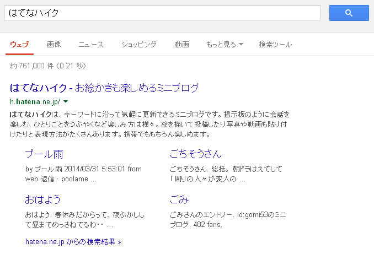Expand the もっと見る dropdown
Image resolution: width=374 pixels, height=254 pixels.
[x=225, y=44]
